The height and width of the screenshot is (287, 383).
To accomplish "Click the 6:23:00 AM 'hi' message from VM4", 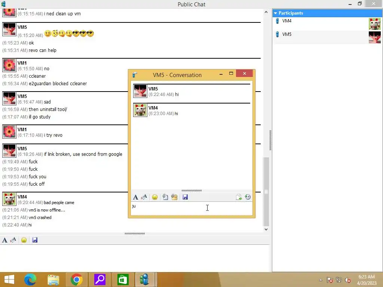I will 177,114.
